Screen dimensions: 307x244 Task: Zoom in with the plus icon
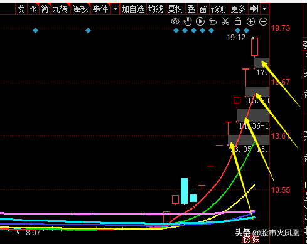[250, 22]
